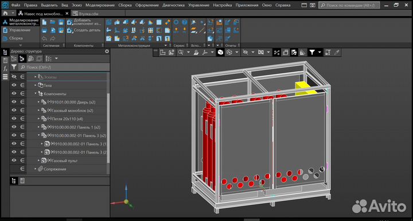Click the funnel filter icon in view toolbar
Image resolution: width=413 pixels, height=221 pixels.
pos(312,52)
